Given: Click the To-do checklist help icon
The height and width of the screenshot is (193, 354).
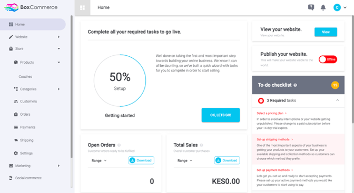Looking at the screenshot, I should pos(295,85).
